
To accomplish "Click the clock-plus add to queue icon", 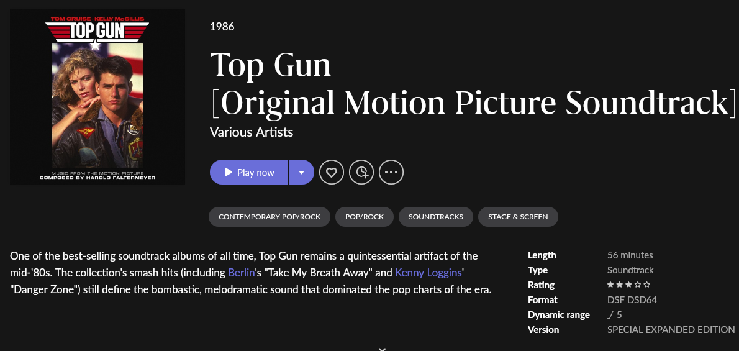I will click(x=361, y=172).
